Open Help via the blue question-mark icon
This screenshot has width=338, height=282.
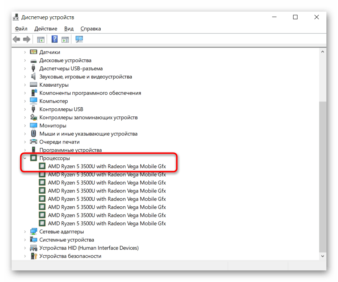tap(55, 39)
